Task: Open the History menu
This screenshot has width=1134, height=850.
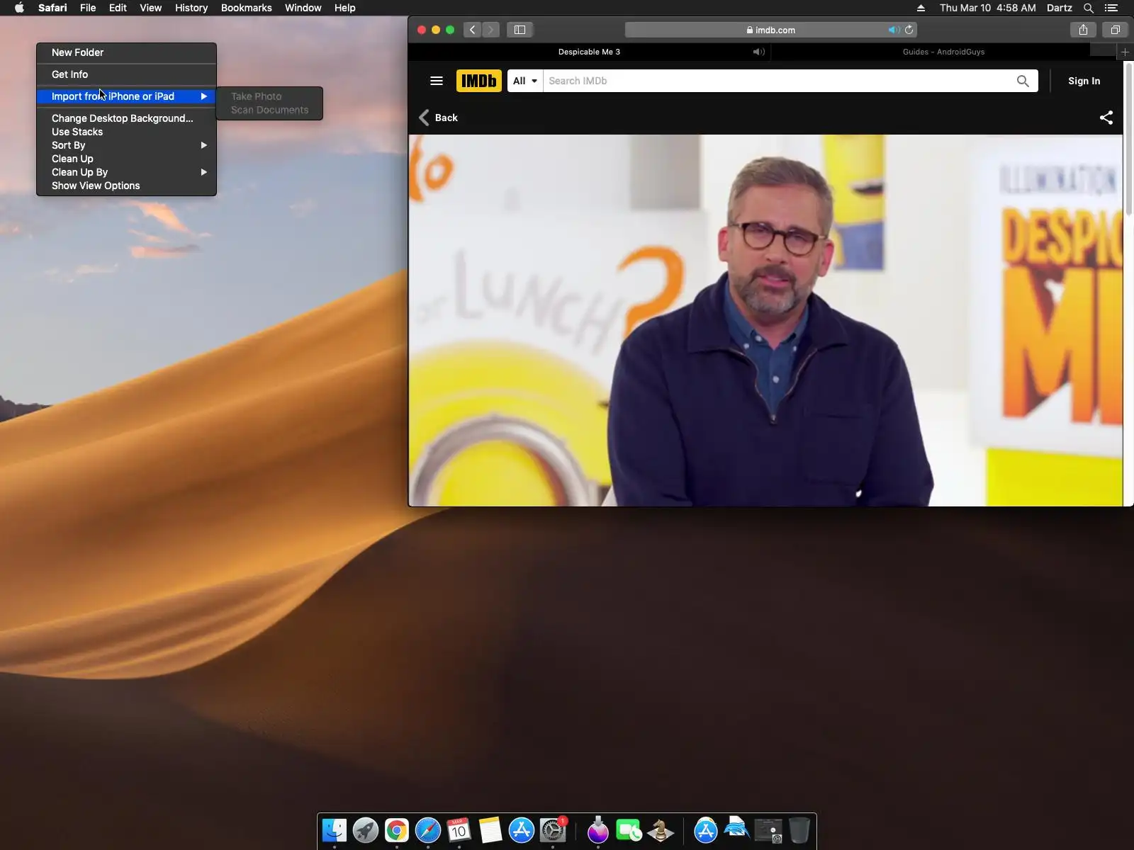Action: [x=191, y=8]
